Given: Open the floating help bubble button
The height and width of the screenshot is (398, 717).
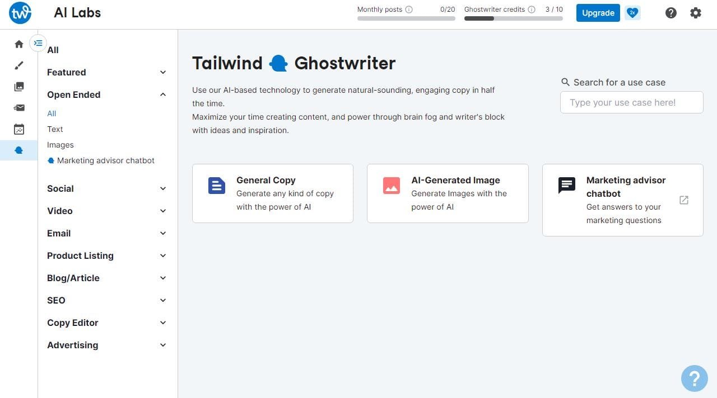Looking at the screenshot, I should pos(694,378).
